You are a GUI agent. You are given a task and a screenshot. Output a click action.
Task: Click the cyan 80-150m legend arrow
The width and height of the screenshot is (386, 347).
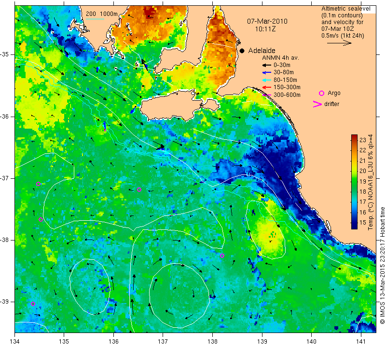coord(266,80)
